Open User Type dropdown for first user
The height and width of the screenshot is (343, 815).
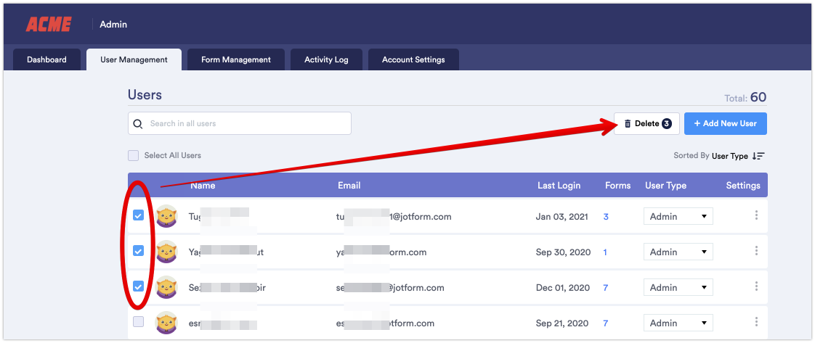click(x=678, y=216)
